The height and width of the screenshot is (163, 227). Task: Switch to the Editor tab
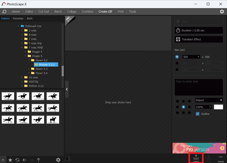pos(29,12)
